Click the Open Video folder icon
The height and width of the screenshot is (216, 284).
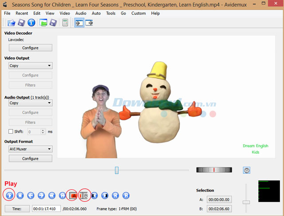click(x=11, y=23)
